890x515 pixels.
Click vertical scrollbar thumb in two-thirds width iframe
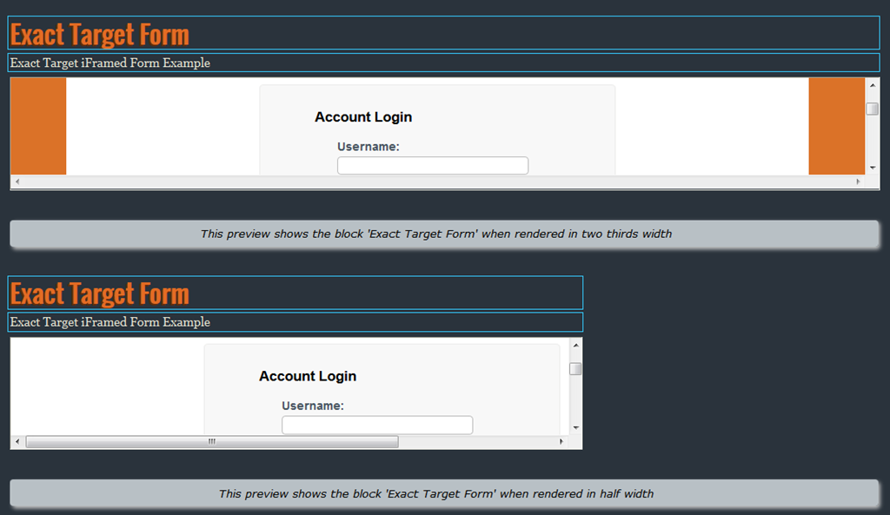pyautogui.click(x=873, y=109)
